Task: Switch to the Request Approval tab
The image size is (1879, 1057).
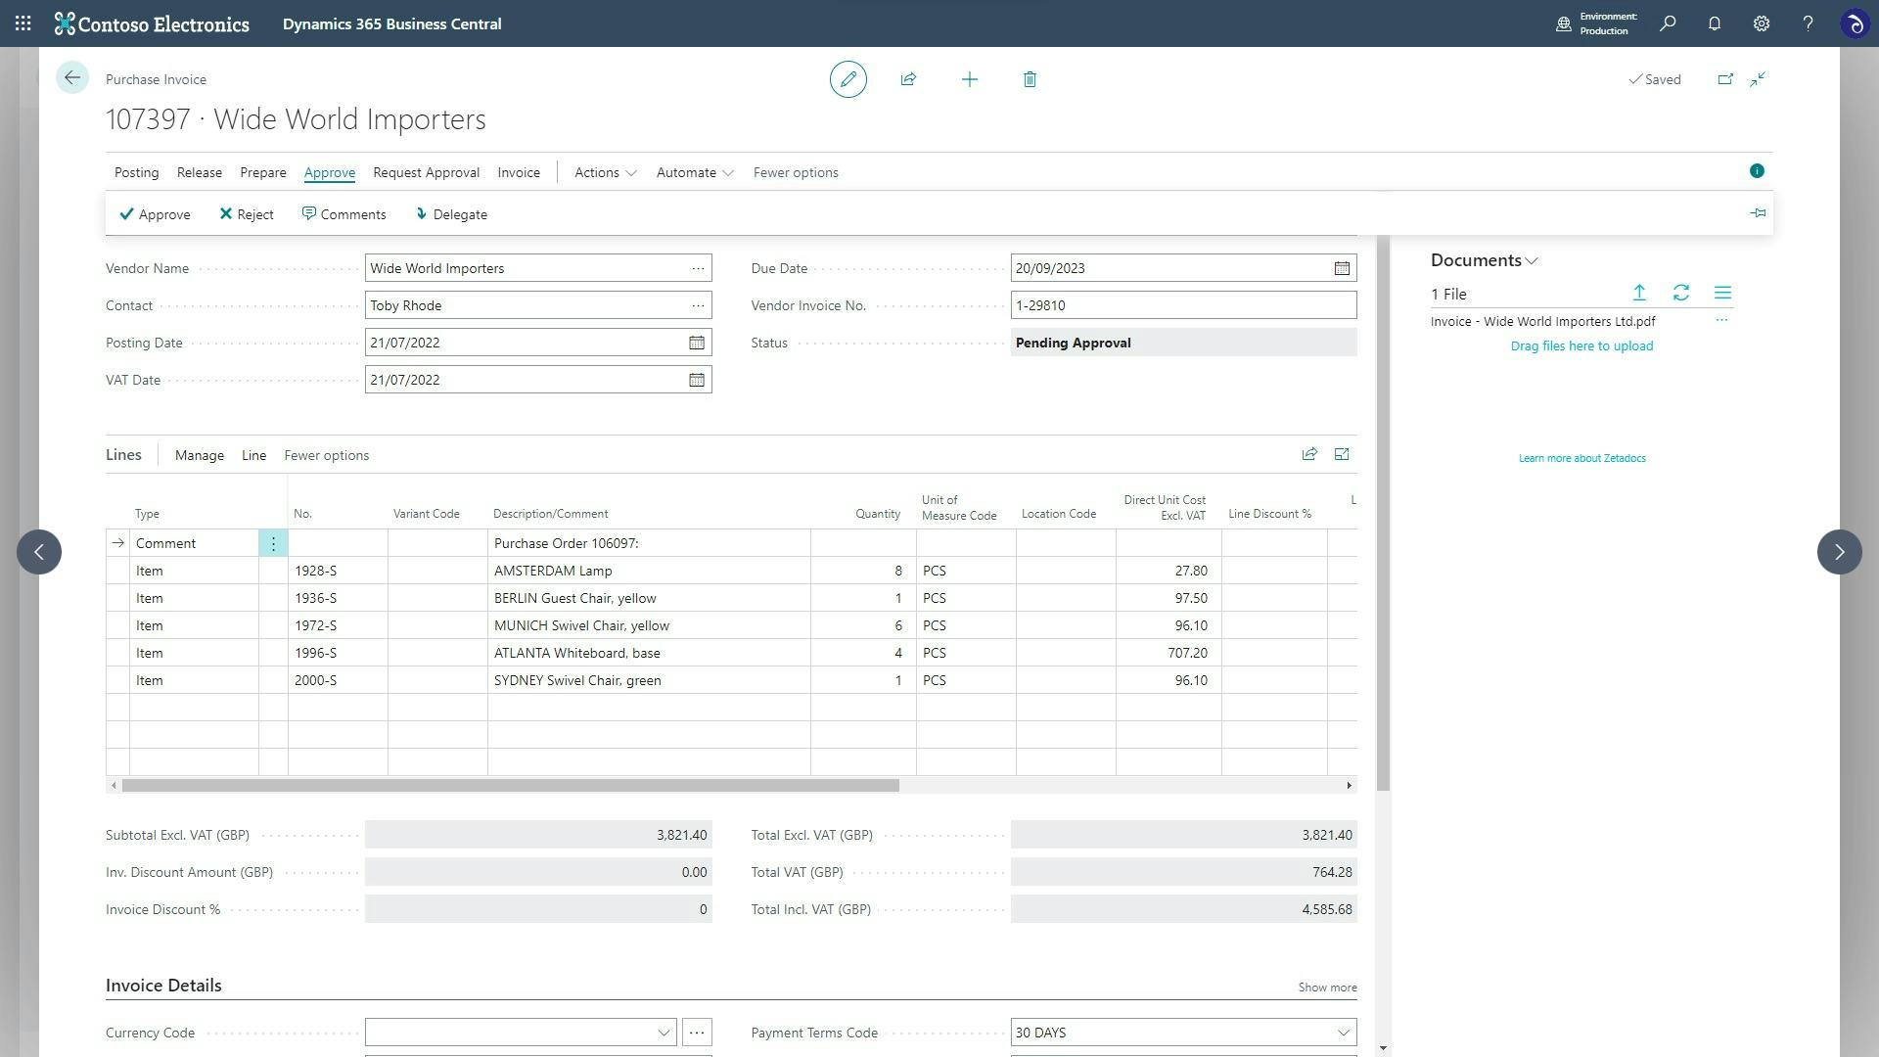Action: [x=426, y=172]
